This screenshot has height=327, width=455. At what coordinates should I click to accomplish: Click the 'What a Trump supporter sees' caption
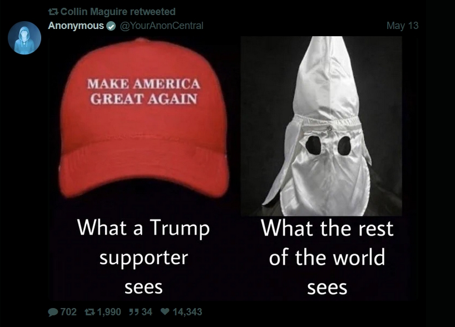tap(144, 257)
